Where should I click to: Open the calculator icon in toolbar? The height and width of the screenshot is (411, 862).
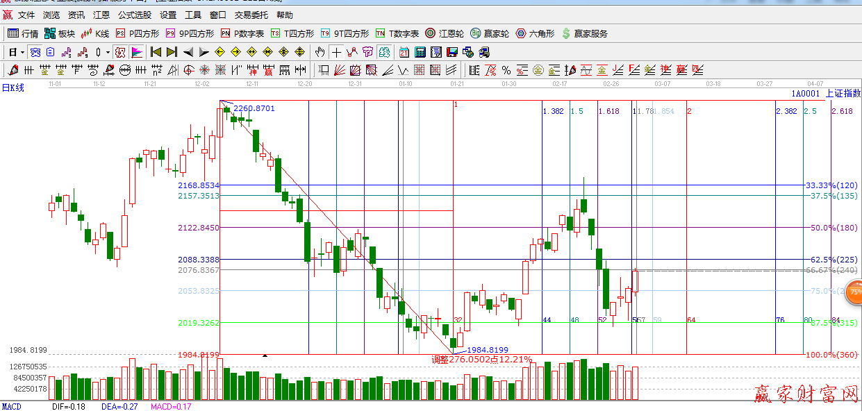420,52
